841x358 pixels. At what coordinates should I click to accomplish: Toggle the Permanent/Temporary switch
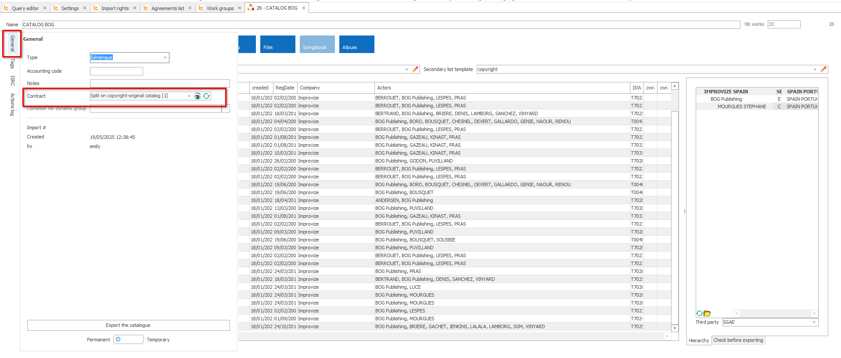tap(128, 340)
